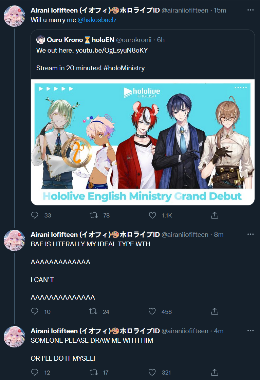This screenshot has width=260, height=380.
Task: Open the @hakosbaelz mention link
Action: [97, 20]
